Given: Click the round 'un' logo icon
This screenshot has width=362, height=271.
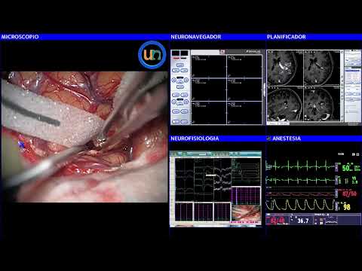Looking at the screenshot, I should 152,55.
